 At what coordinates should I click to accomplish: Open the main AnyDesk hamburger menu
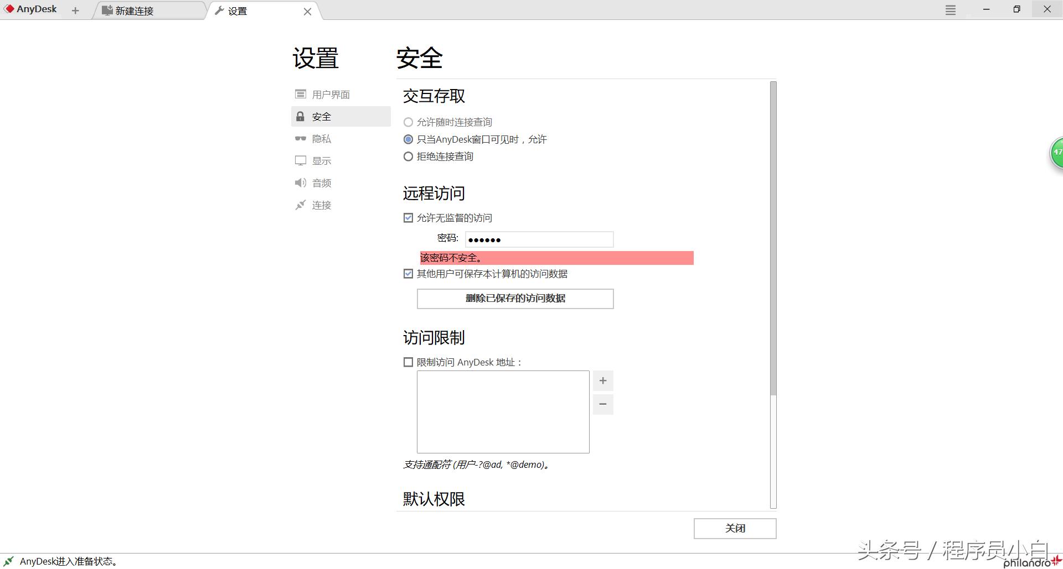coord(950,9)
